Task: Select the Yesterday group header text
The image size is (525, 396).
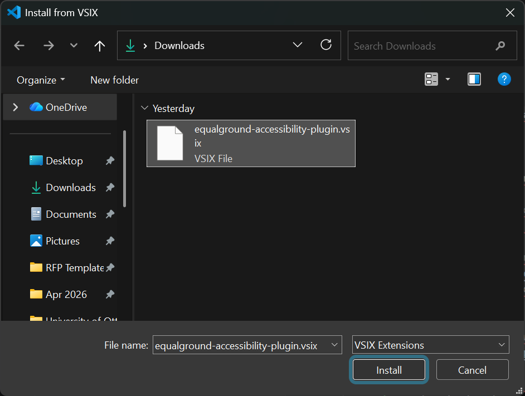Action: pyautogui.click(x=173, y=109)
